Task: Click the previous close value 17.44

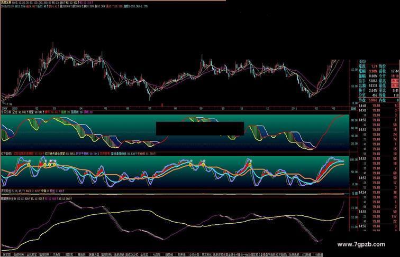Action: (395, 71)
